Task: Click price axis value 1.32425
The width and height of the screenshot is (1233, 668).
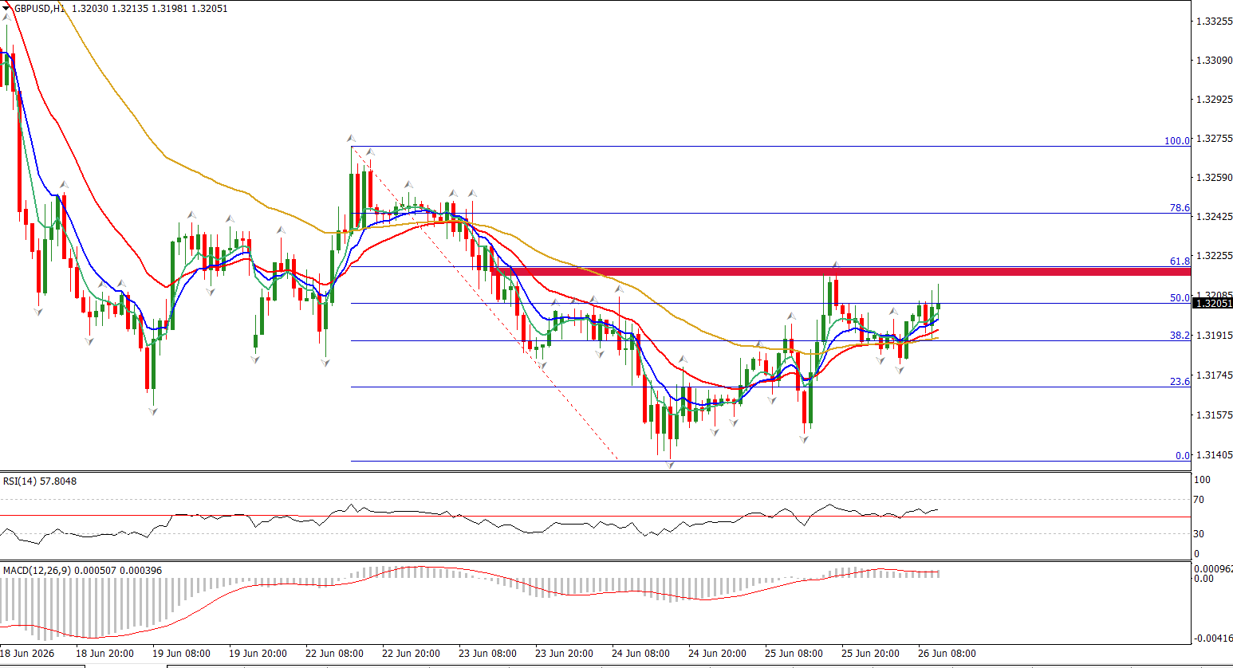Action: click(1214, 217)
